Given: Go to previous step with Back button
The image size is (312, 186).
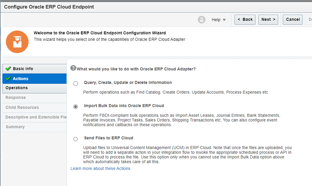Looking at the screenshot, I should (x=245, y=19).
